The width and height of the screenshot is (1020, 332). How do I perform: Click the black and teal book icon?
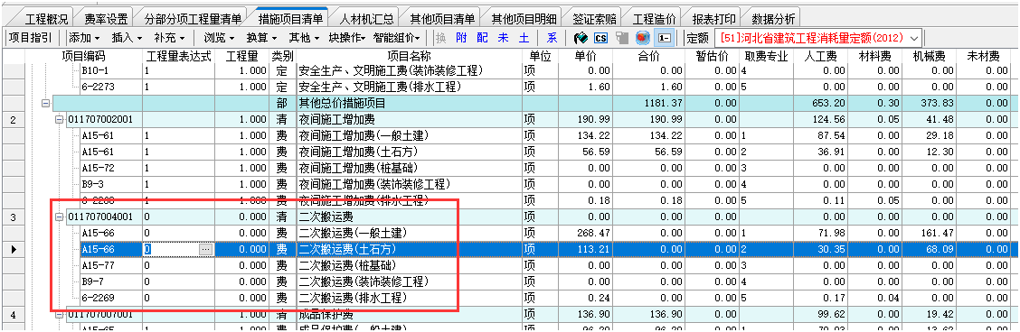[581, 38]
